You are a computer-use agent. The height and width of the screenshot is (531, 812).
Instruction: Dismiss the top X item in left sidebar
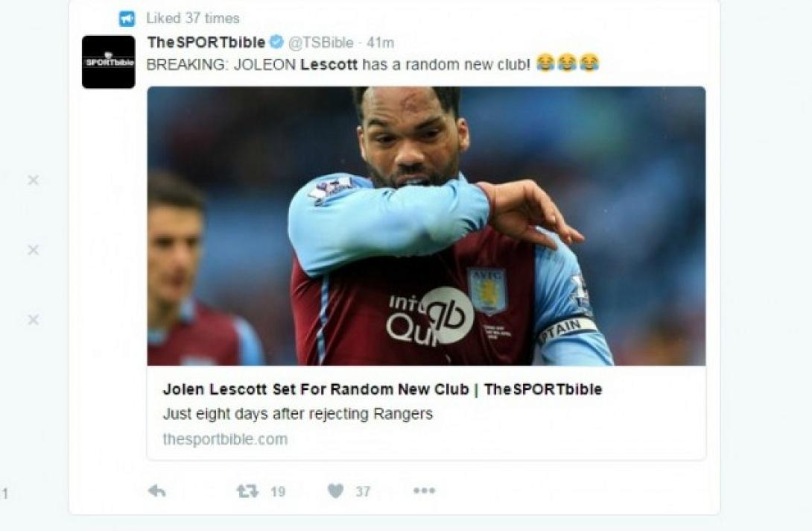33,180
